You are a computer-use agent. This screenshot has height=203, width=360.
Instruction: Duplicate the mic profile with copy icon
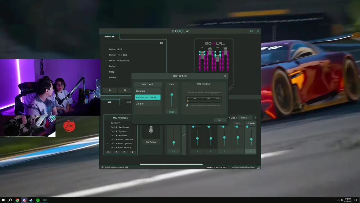(x=125, y=152)
